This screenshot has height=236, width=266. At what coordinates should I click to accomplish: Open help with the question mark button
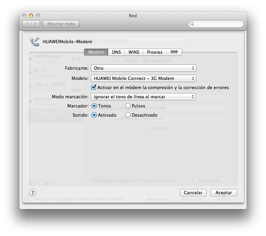33,193
